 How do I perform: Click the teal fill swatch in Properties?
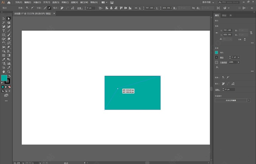(216, 53)
